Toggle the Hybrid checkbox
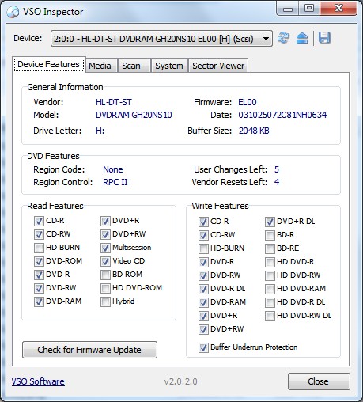Screen dimensions: 363x402 pos(105,301)
